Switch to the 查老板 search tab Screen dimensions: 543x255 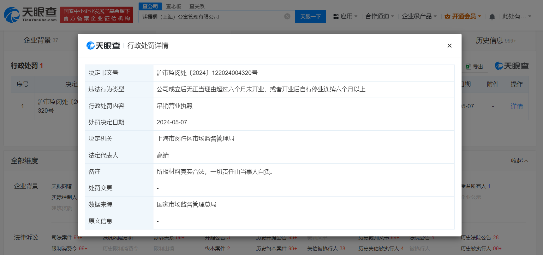click(x=174, y=6)
